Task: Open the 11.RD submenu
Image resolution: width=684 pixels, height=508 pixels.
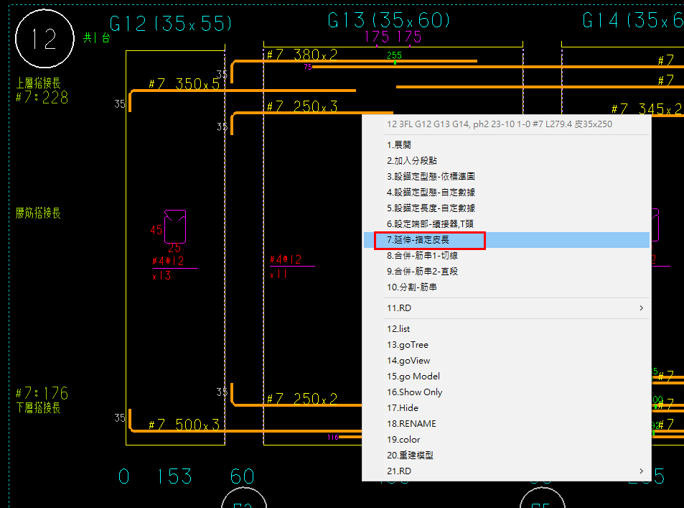Action: [507, 308]
